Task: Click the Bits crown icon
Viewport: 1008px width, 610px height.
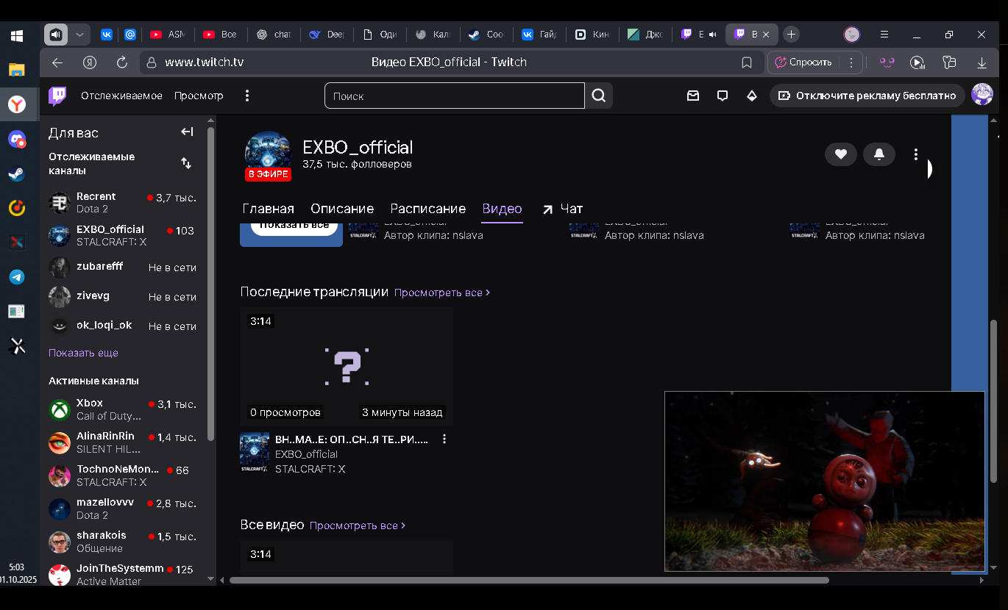Action: [x=751, y=96]
